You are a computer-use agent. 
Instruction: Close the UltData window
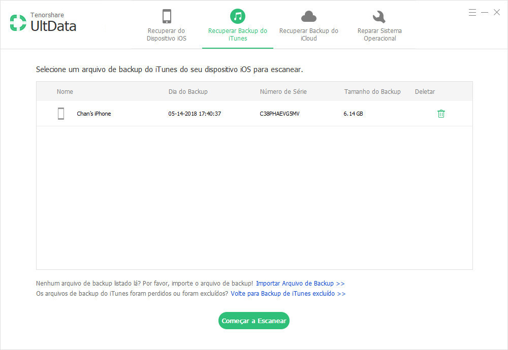pyautogui.click(x=497, y=12)
